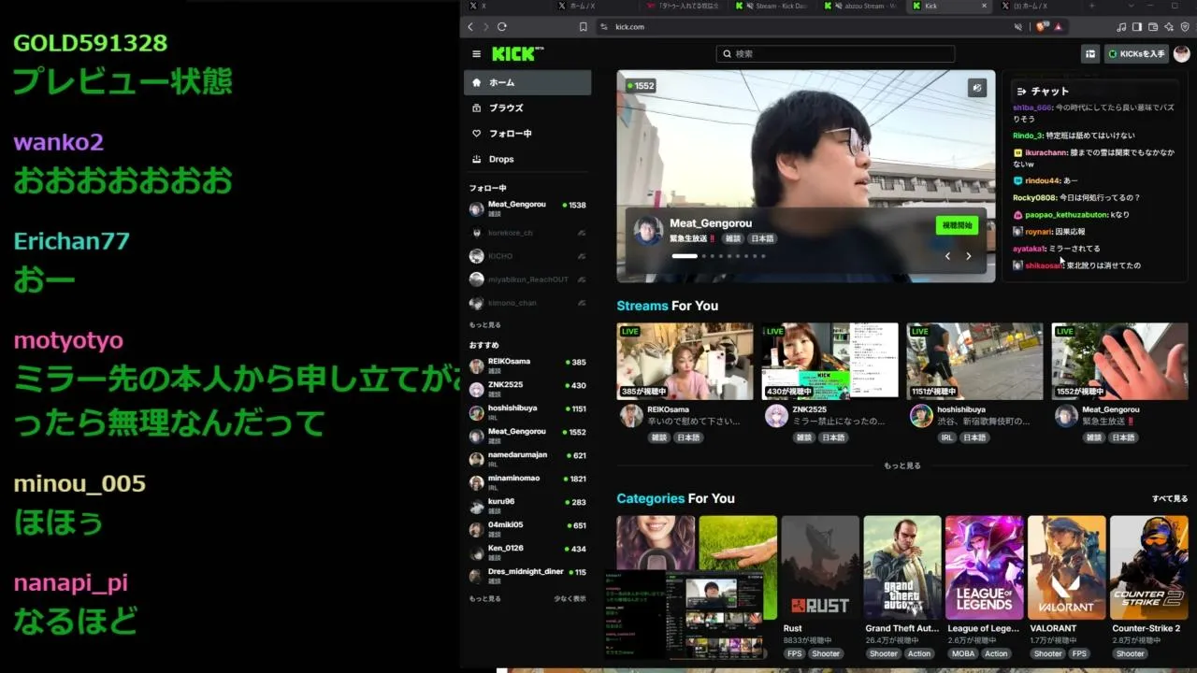Open Meat_Gengorou avatar on featured banner
This screenshot has width=1197, height=673.
[648, 231]
